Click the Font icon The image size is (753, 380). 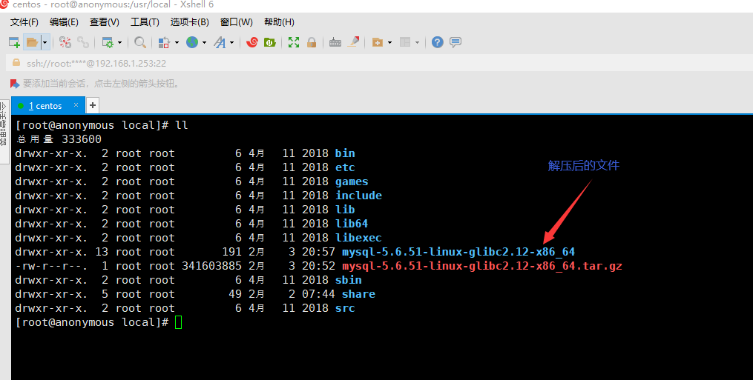(x=220, y=42)
